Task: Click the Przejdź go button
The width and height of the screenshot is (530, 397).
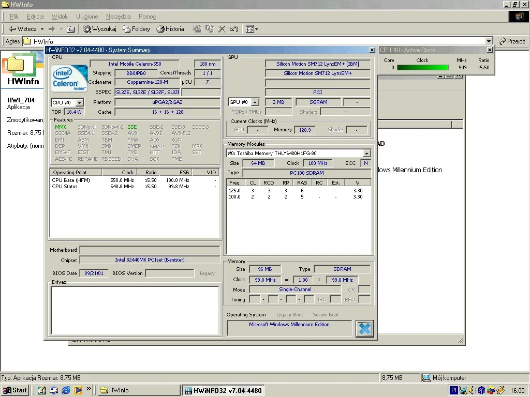Action: 512,41
